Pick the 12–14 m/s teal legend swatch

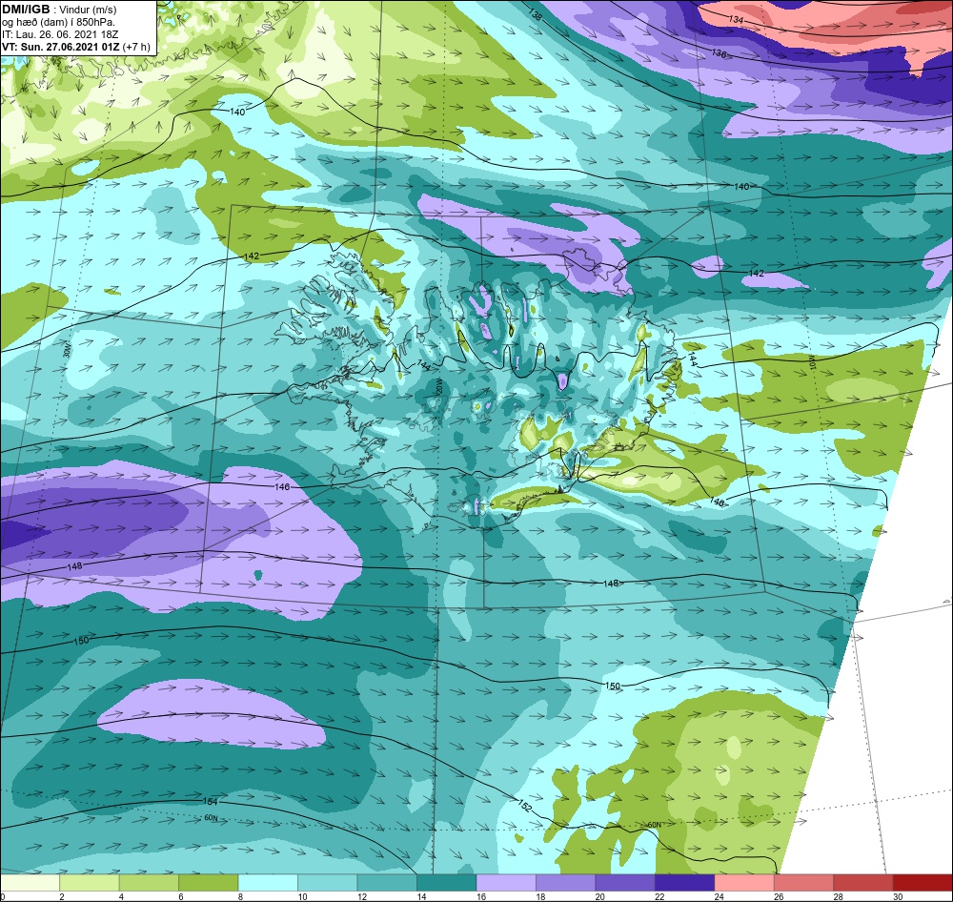(x=387, y=883)
